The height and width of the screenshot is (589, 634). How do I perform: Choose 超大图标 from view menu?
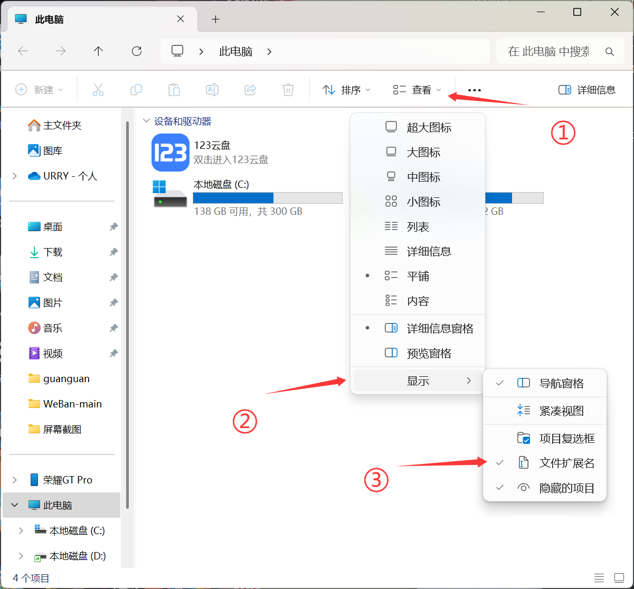pos(429,127)
